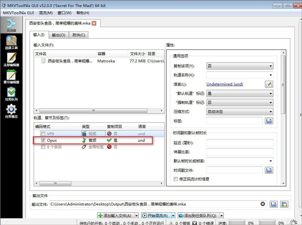Click add to job queue (添加到任务队列) button

click(x=198, y=215)
